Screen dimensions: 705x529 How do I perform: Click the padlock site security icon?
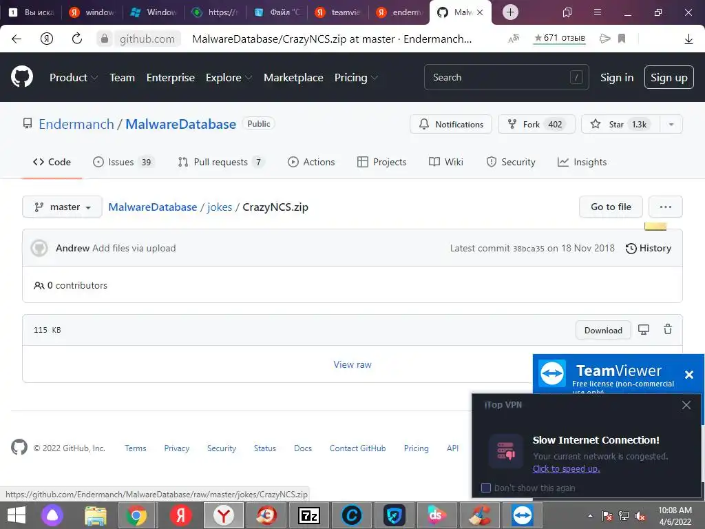(x=105, y=39)
